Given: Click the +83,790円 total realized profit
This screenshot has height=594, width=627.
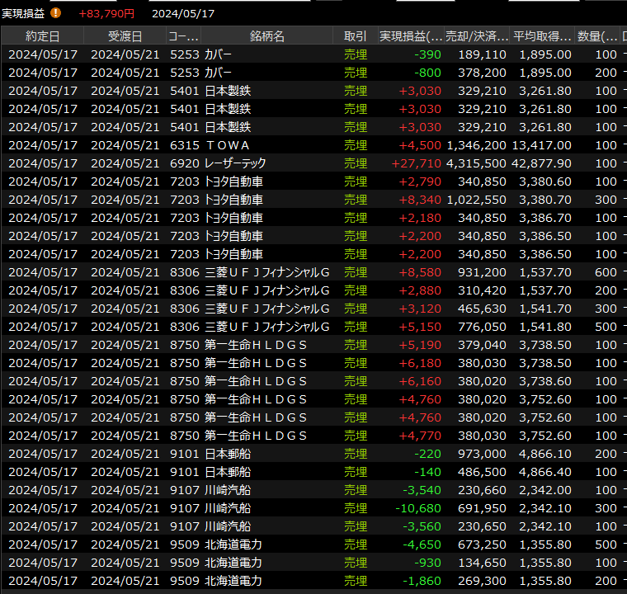Looking at the screenshot, I should (x=106, y=14).
